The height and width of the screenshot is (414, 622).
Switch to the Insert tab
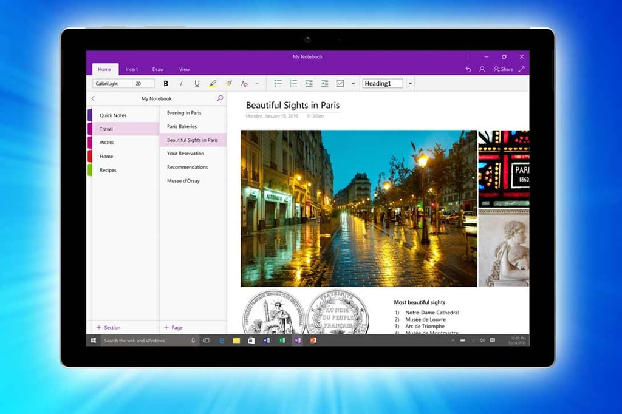tap(132, 69)
